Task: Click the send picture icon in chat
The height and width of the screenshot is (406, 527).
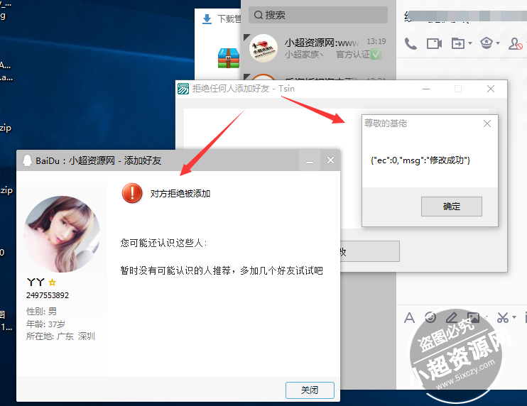Action: coord(473,317)
